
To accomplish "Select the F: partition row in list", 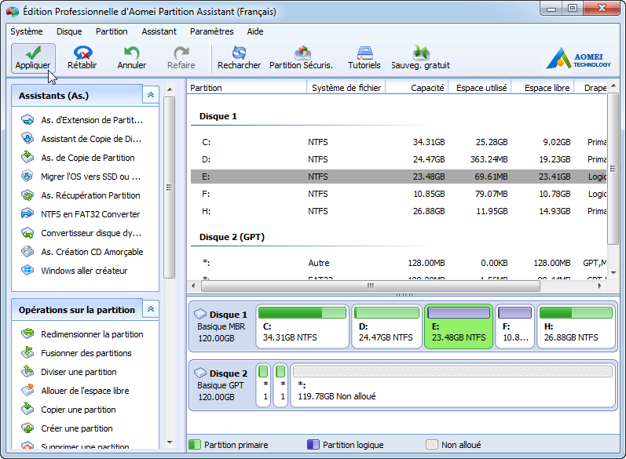I will click(398, 194).
